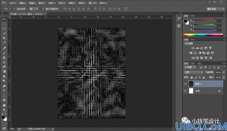Click the swap foreground/background colors icon

5,114
